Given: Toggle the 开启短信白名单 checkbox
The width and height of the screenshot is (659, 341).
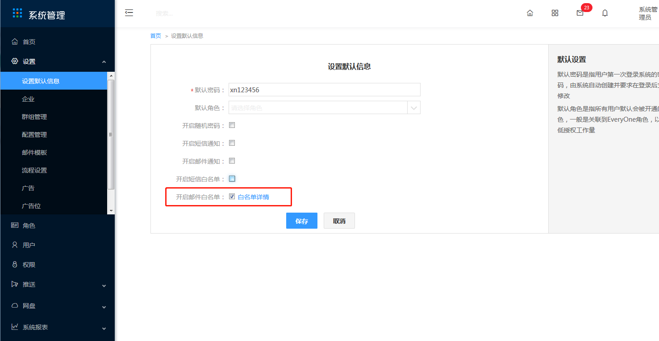Looking at the screenshot, I should [232, 179].
